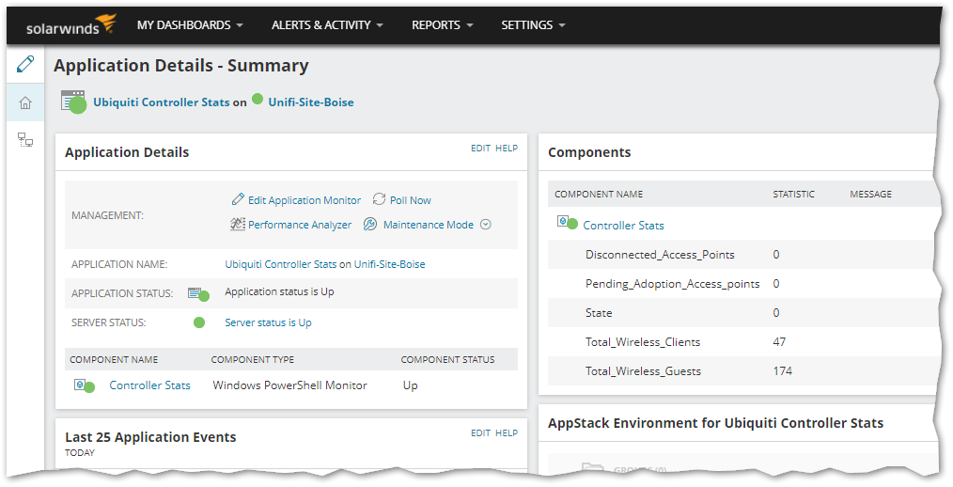
Task: Click the COMPONENT NAME header in Components panel
Action: pos(599,195)
